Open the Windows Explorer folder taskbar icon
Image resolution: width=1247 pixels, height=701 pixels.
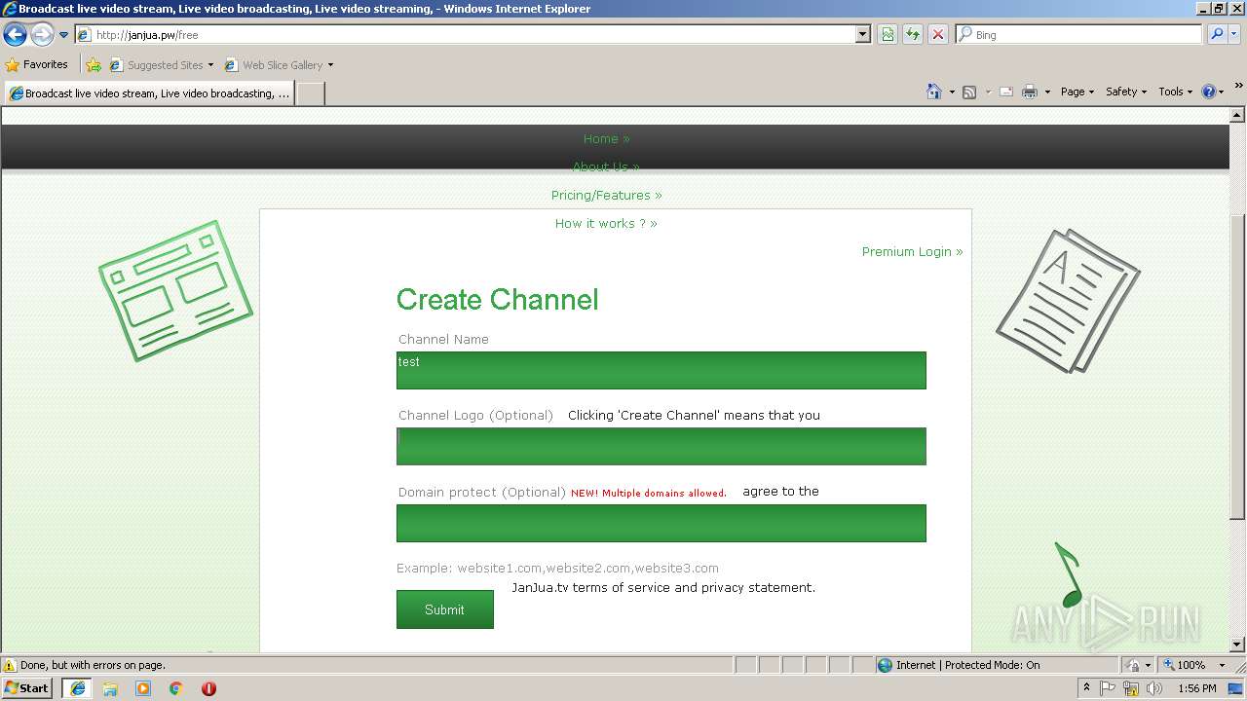click(x=110, y=688)
